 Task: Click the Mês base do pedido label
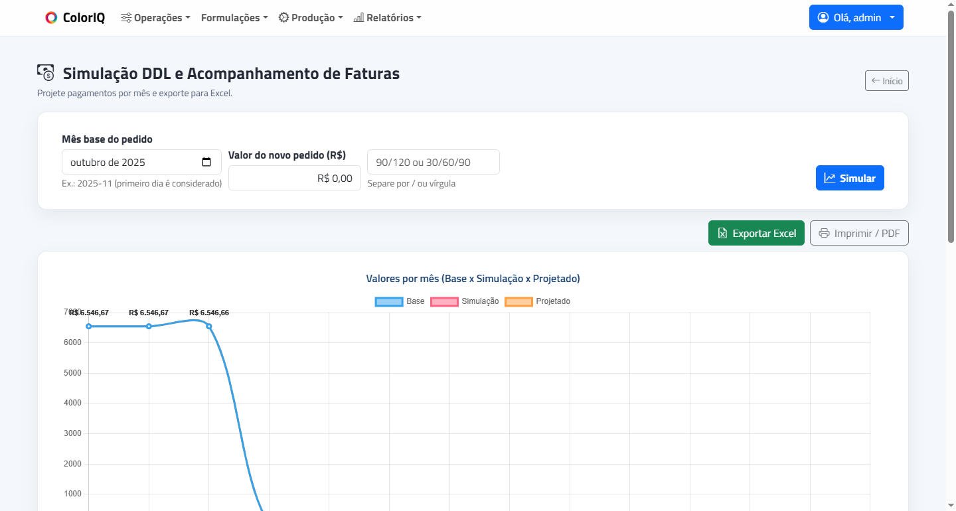[x=107, y=139]
